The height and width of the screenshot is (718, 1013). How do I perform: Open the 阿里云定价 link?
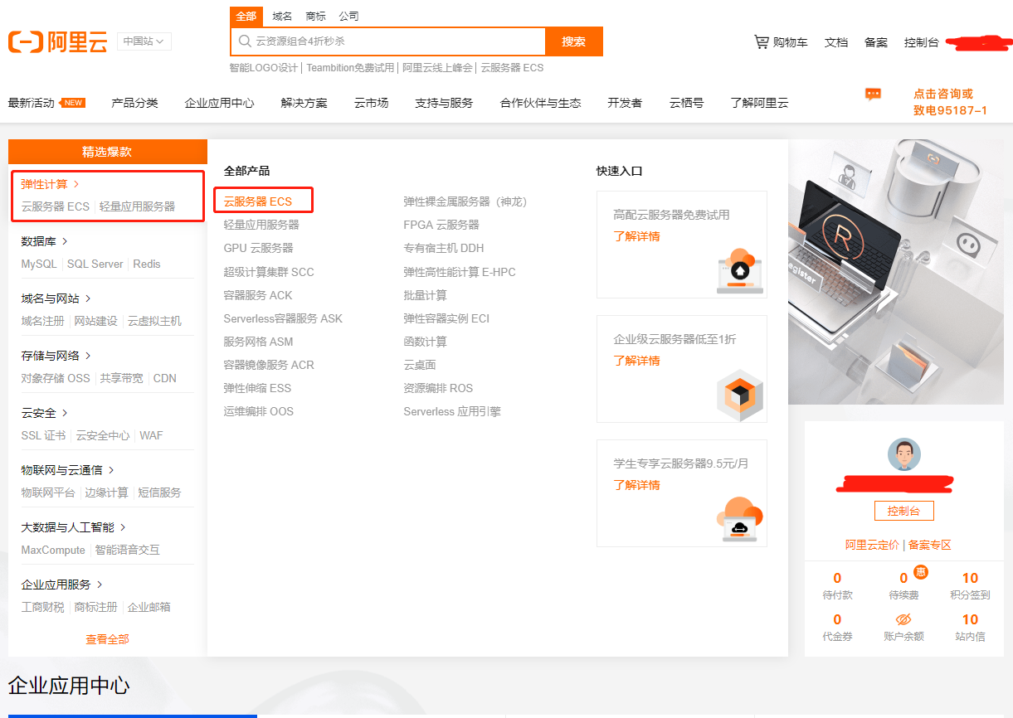tap(872, 545)
